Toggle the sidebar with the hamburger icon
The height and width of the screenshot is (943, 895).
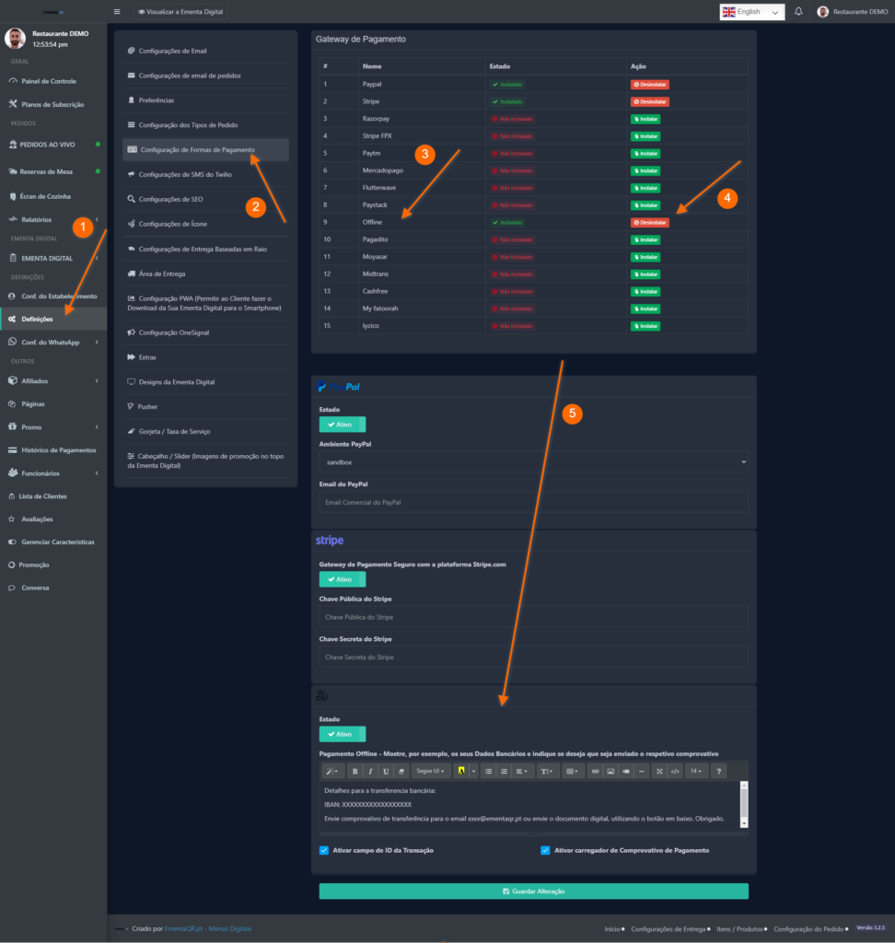click(x=117, y=12)
